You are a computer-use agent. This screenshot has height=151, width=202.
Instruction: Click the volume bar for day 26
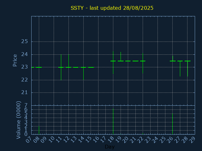173,124
